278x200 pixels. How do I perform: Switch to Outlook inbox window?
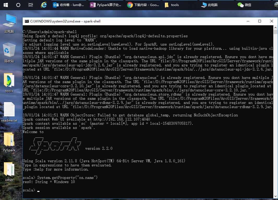pyautogui.click(x=68, y=5)
